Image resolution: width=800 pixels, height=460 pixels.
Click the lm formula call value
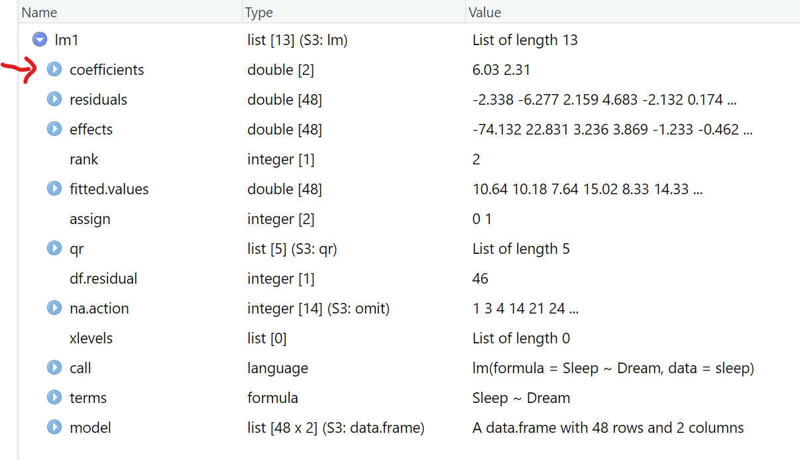613,368
